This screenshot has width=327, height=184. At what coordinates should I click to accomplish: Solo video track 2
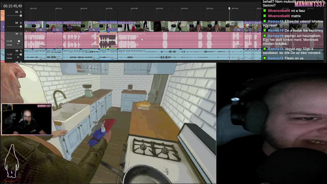[21, 23]
